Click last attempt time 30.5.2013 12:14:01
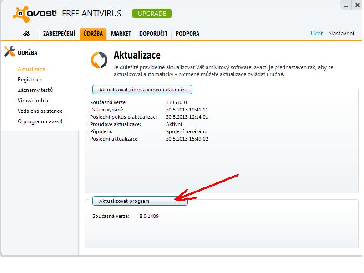Viewport: 364px width, 273px height. 187,117
